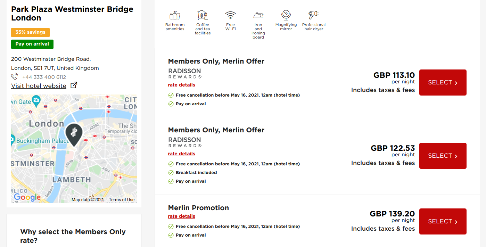Click the Pay on arrival green badge
Screen dimensions: 486x247
[32, 44]
